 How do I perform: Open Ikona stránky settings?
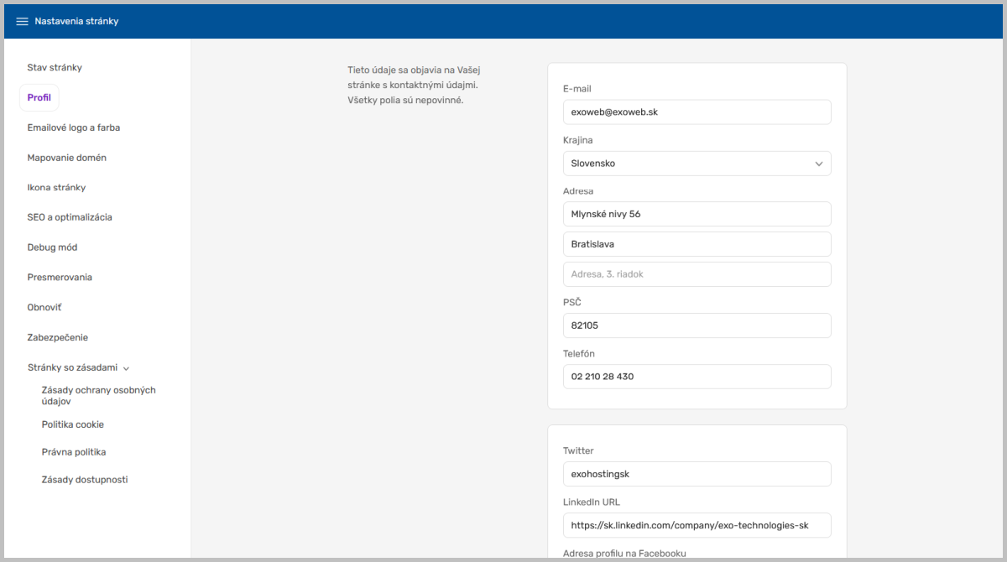tap(56, 187)
